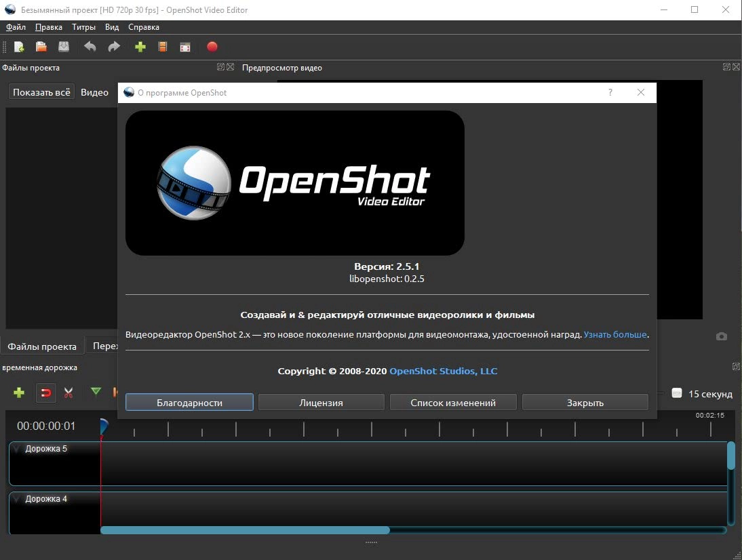
Task: Expand the Дорожка 5 track arrow
Action: point(16,448)
